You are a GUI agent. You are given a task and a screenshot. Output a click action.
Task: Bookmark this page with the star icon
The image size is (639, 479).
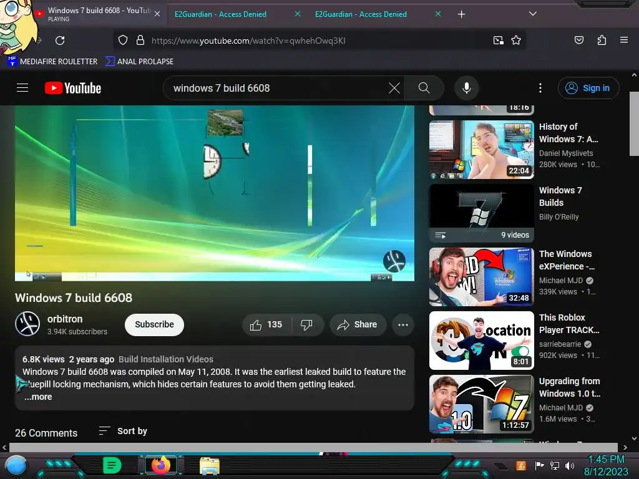[516, 41]
